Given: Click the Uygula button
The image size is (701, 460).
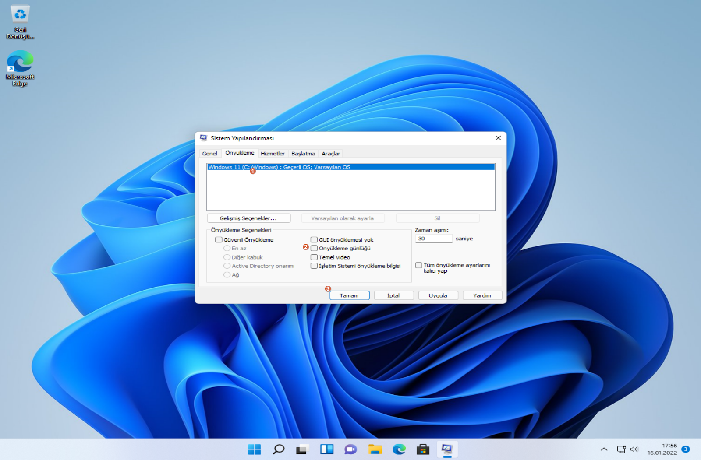Looking at the screenshot, I should [438, 295].
